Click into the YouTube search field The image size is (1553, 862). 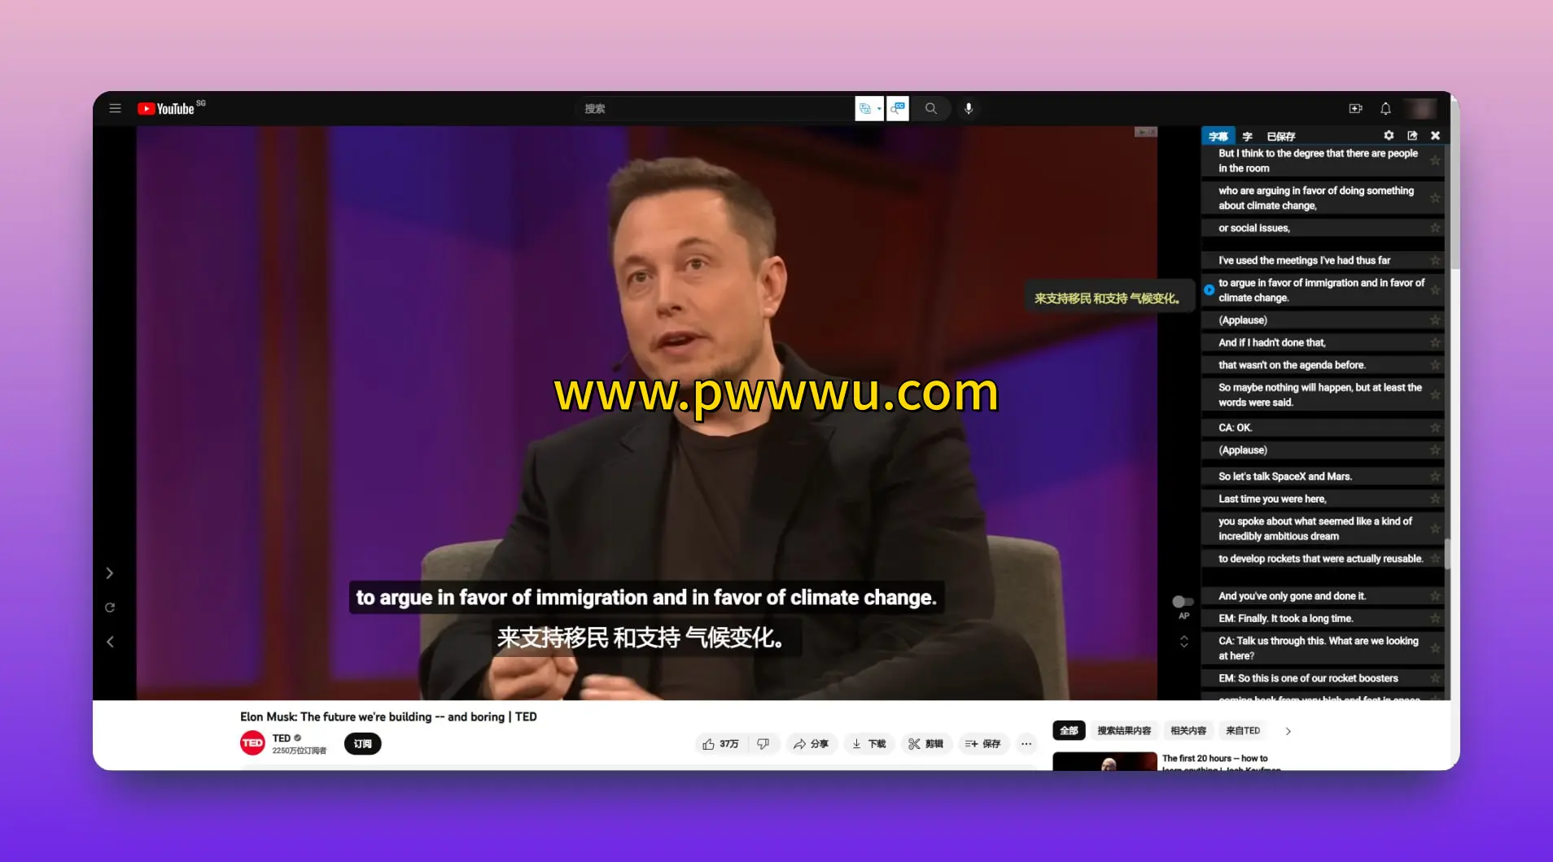(x=716, y=108)
